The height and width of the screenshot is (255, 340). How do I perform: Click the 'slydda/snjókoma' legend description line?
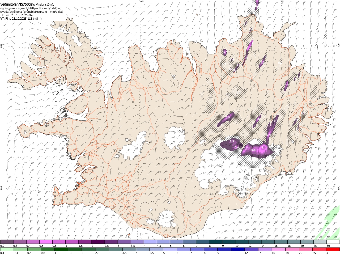(31, 12)
